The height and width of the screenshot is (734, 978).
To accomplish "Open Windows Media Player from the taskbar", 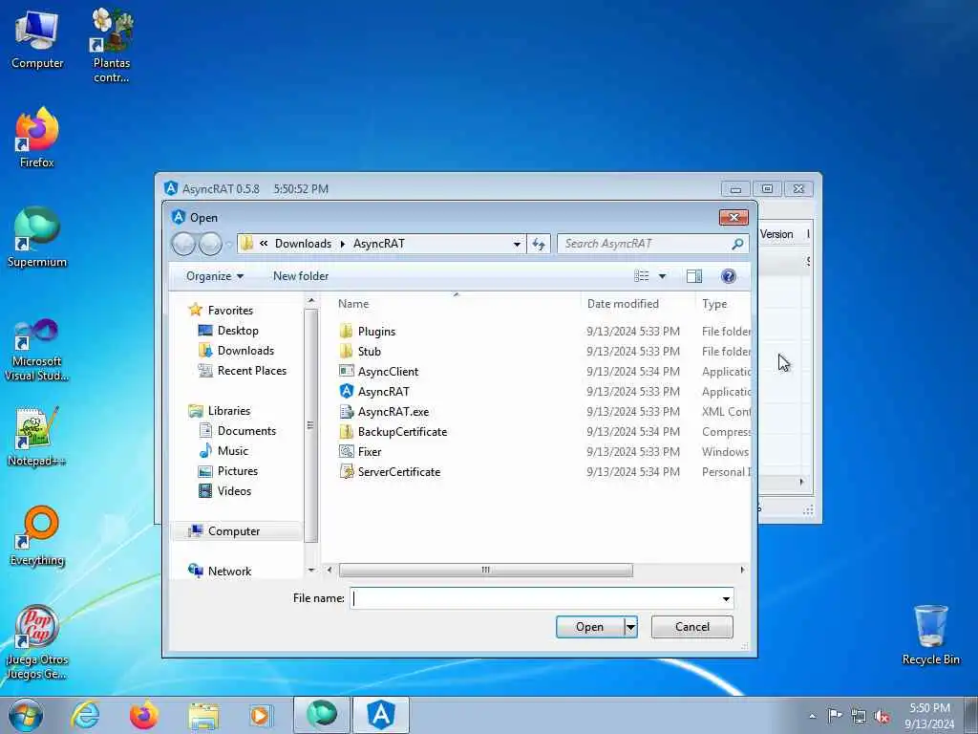I will 261,715.
